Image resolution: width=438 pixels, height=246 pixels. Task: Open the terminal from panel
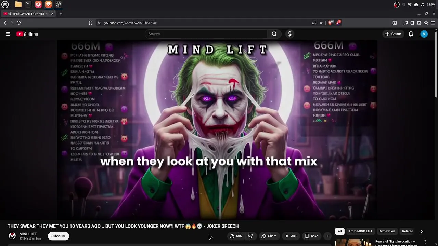click(28, 4)
